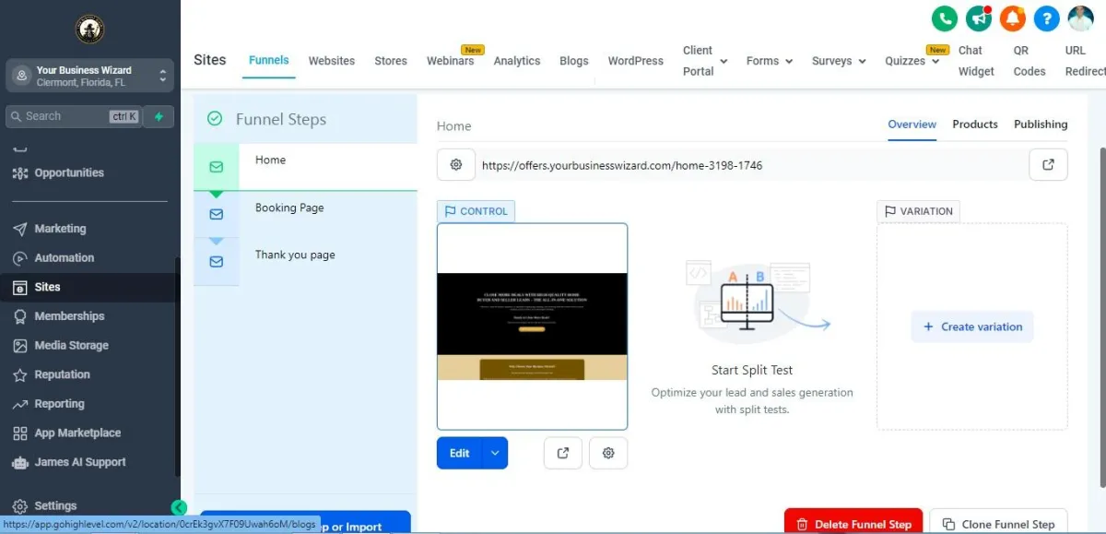Click the agency logo in the sidebar
The height and width of the screenshot is (534, 1106).
(89, 30)
